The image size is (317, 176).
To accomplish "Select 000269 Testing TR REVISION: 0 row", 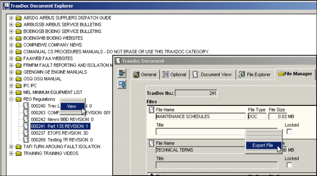I will coord(62,140).
